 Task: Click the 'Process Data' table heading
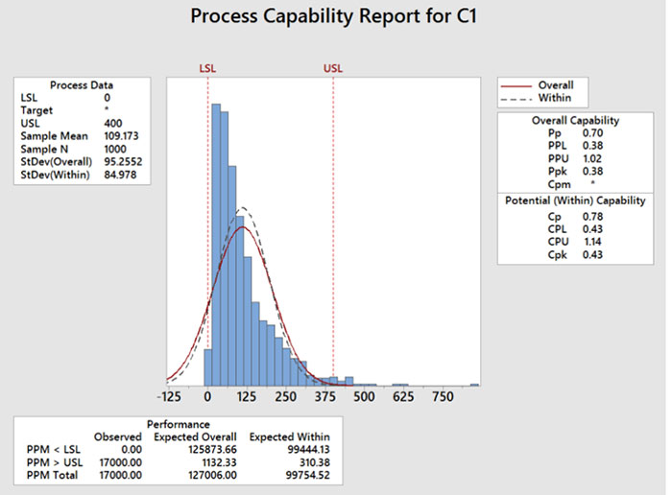pyautogui.click(x=82, y=85)
